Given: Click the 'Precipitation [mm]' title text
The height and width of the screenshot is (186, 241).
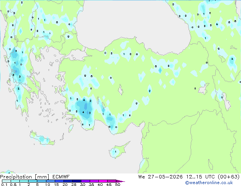Looking at the screenshot, I should 25,177.
